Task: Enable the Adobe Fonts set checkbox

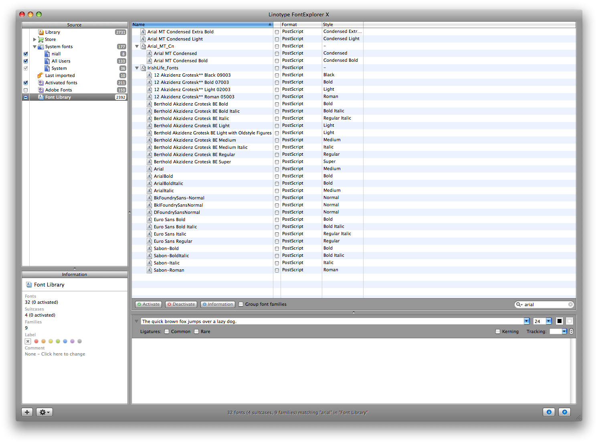Action: click(26, 90)
